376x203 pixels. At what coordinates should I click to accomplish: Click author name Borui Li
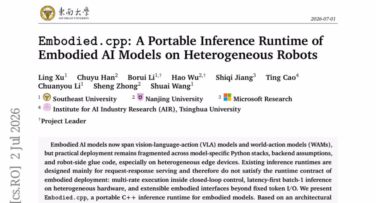pos(141,77)
